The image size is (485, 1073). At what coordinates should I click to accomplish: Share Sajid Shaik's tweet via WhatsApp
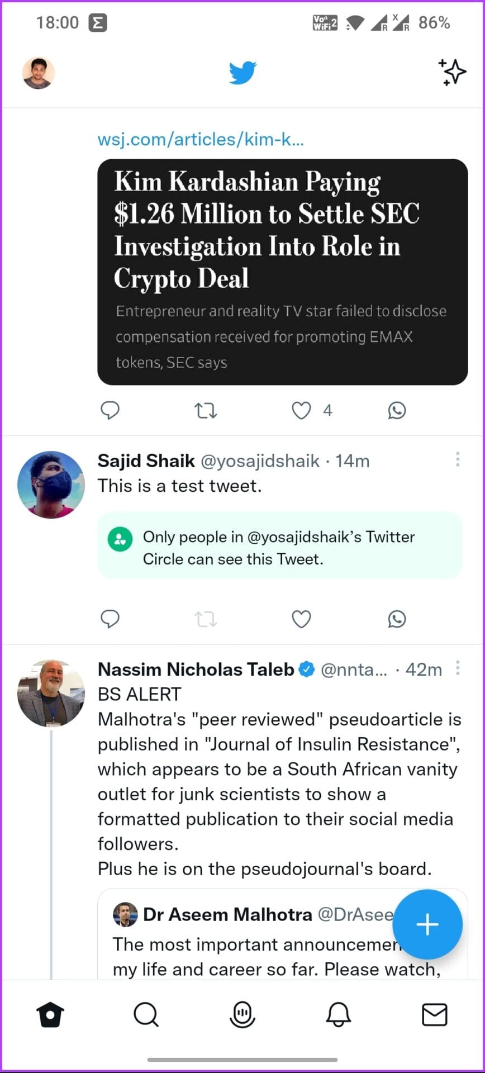397,619
